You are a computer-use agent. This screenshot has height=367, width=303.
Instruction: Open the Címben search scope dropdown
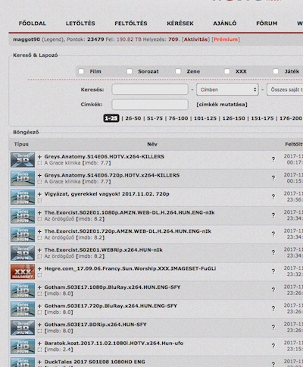(227, 89)
